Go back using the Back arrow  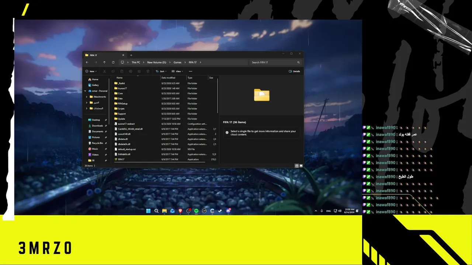(x=87, y=62)
